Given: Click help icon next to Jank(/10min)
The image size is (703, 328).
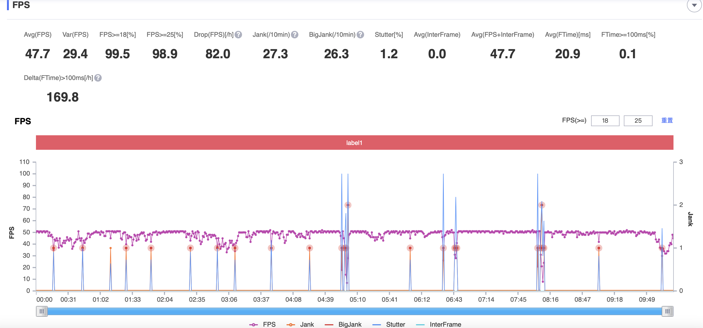Looking at the screenshot, I should click(294, 35).
